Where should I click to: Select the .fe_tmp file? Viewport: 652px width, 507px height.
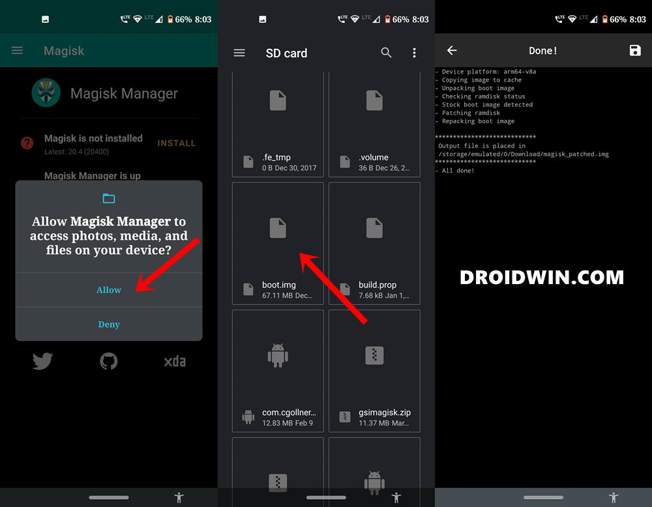tap(278, 124)
